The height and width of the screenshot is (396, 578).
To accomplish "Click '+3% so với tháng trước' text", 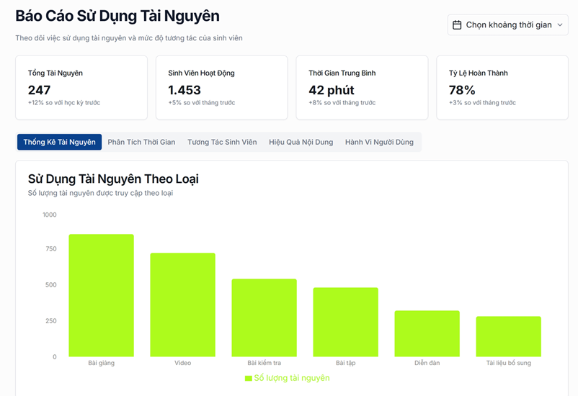I will pos(482,103).
